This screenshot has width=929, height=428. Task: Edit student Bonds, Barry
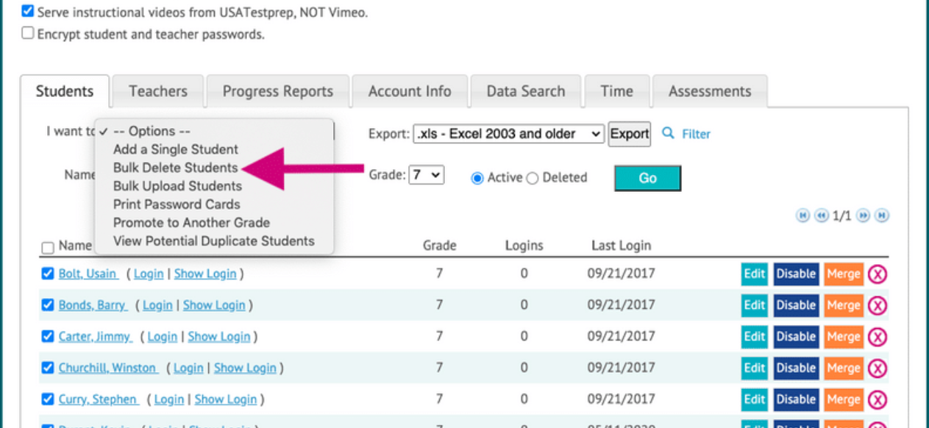(755, 306)
